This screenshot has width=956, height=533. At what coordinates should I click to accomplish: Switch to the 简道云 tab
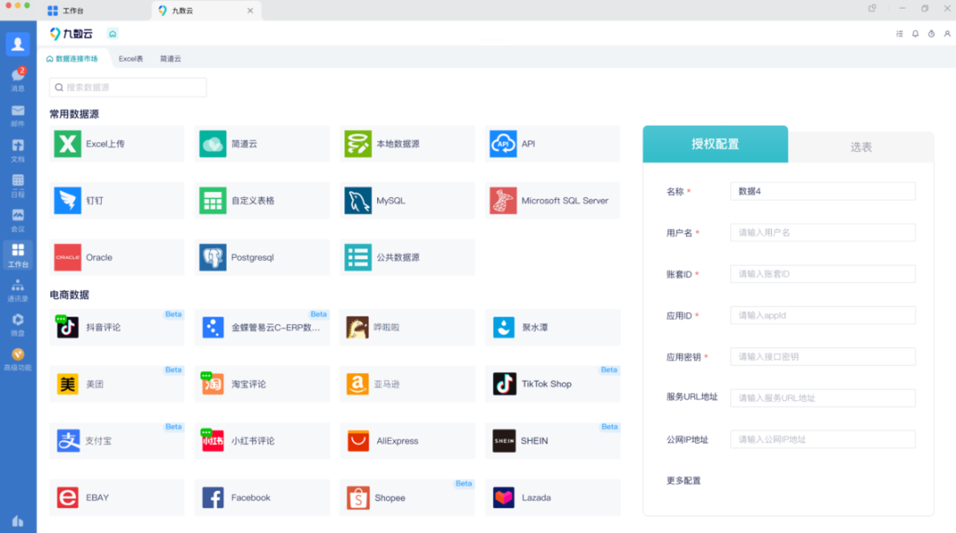tap(171, 58)
